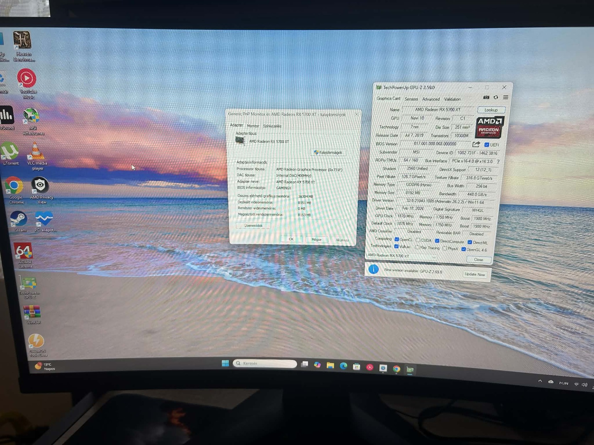This screenshot has height=445, width=594.
Task: Toggle the Ray Tracing checkbox
Action: (x=417, y=247)
